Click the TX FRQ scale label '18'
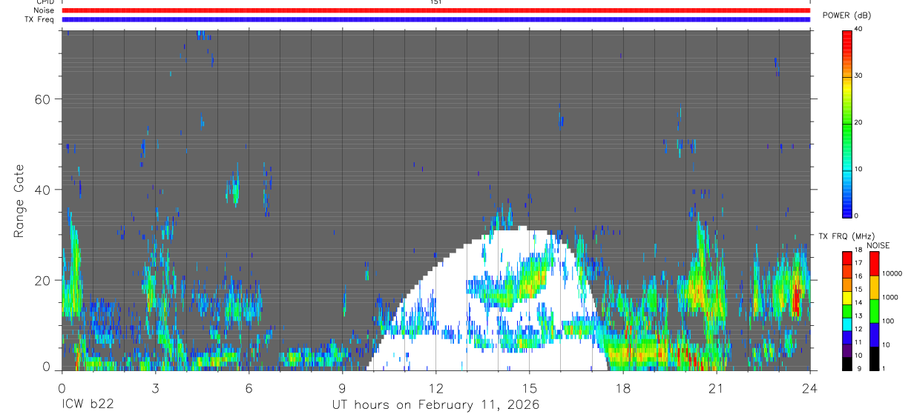The height and width of the screenshot is (420, 911). (x=858, y=250)
